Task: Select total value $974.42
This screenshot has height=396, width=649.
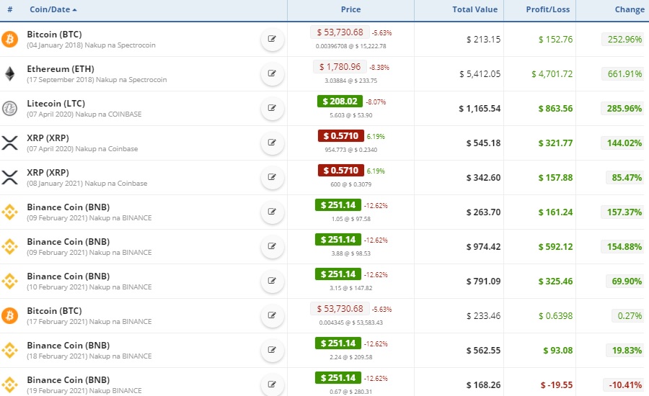Action: click(x=483, y=247)
